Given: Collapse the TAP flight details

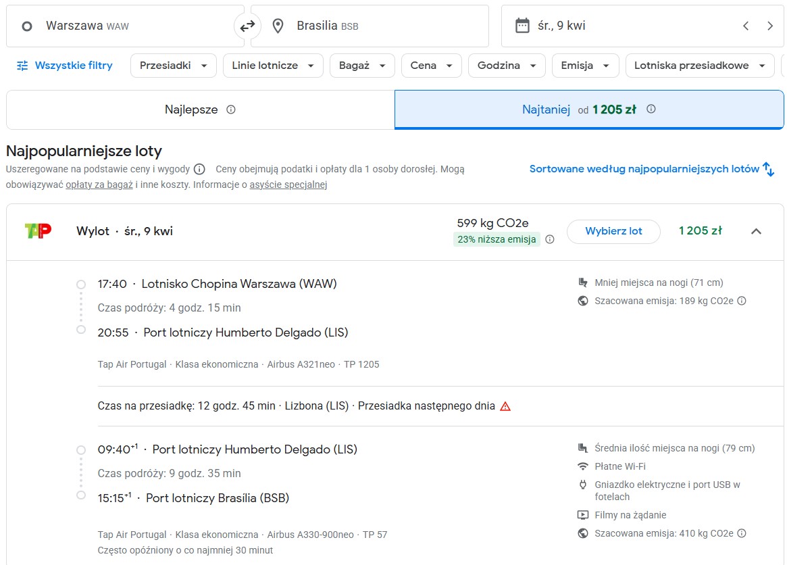Looking at the screenshot, I should (x=756, y=232).
